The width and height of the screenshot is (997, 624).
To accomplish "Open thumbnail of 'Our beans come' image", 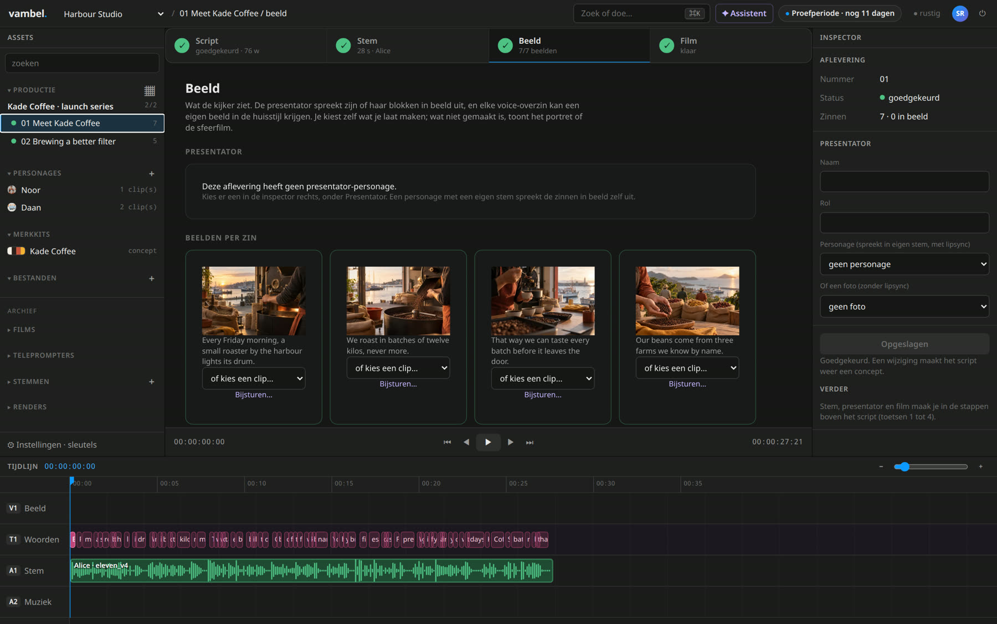I will pos(687,301).
